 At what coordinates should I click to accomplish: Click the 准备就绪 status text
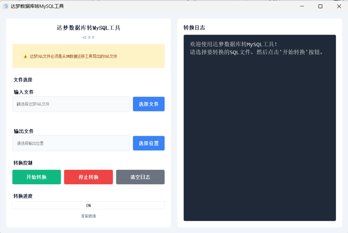pyautogui.click(x=88, y=216)
